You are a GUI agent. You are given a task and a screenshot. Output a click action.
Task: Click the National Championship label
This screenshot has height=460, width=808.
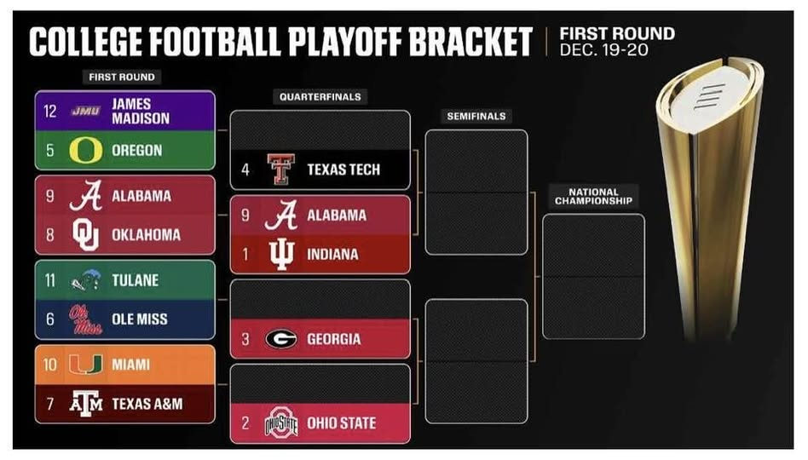tap(593, 197)
